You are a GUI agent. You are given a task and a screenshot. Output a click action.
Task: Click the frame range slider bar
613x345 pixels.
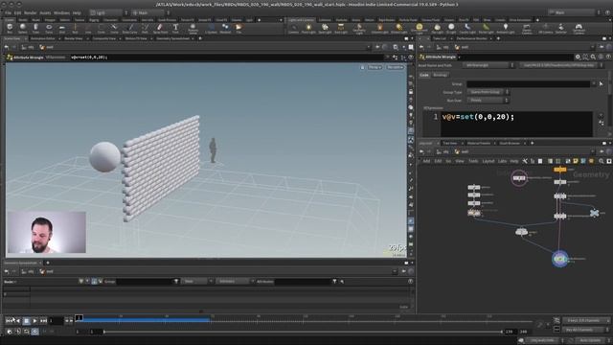303,332
